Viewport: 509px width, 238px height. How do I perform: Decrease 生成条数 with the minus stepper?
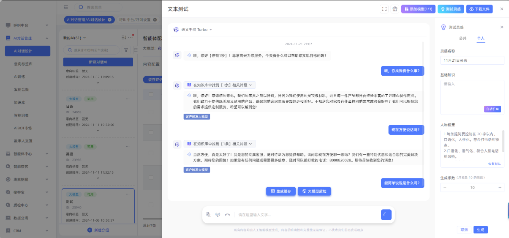tap(445, 187)
